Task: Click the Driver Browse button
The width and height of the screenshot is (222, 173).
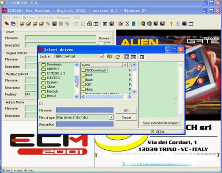Action: 104,38
